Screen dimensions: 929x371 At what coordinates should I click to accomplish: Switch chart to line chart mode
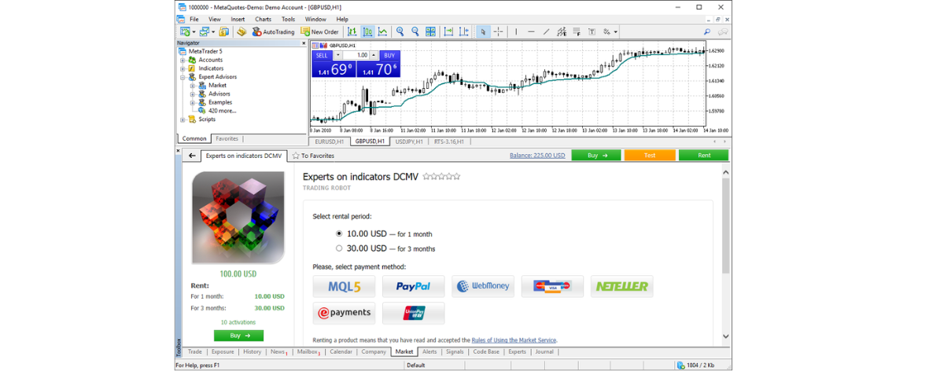coord(383,31)
